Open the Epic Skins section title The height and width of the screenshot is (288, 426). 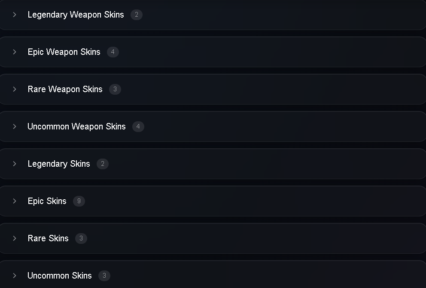point(47,201)
